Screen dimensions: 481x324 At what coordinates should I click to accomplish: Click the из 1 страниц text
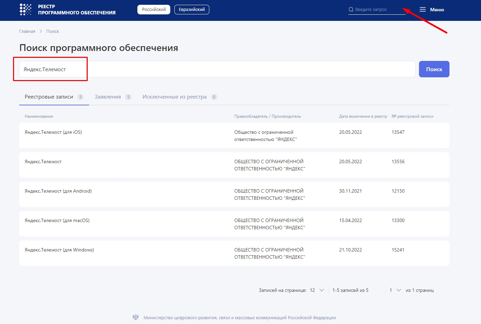coord(420,290)
